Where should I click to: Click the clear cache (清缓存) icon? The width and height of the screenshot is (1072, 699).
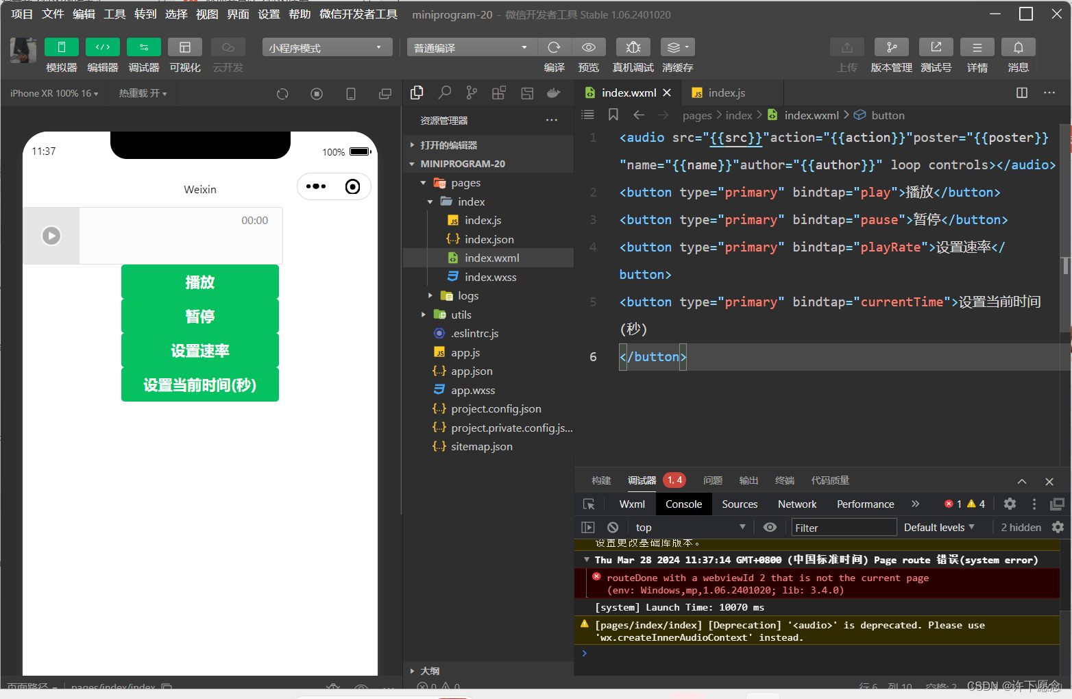(x=678, y=47)
